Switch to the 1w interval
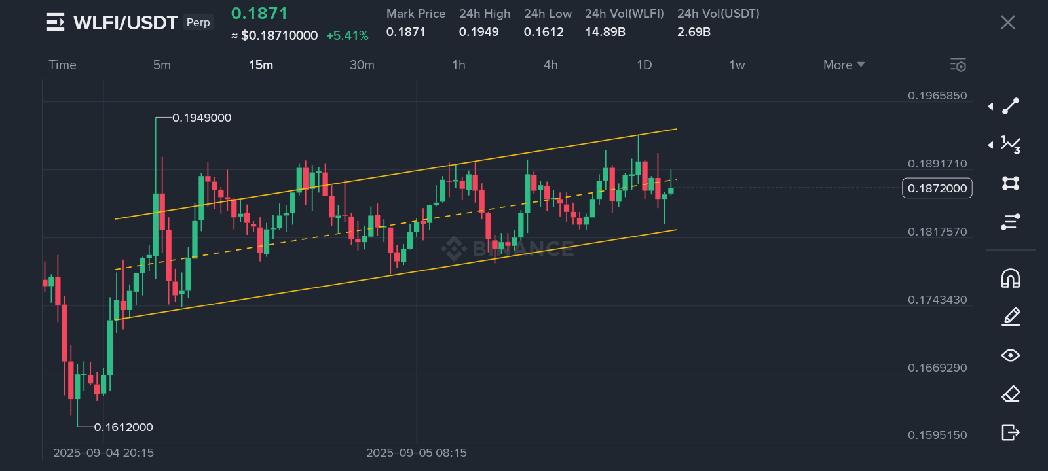Viewport: 1048px width, 471px height. (737, 65)
